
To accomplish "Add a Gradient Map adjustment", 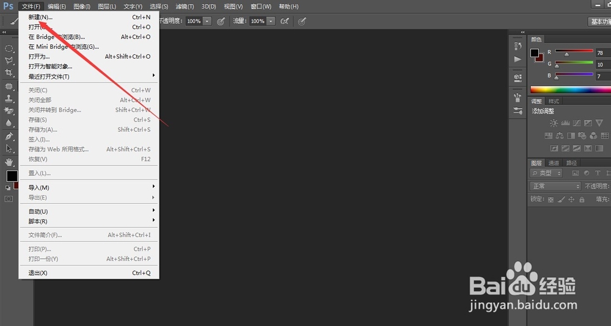I will (x=599, y=148).
